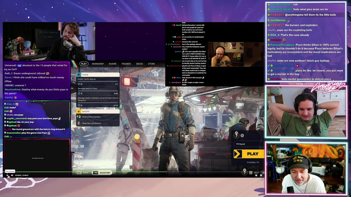Screen dimensions: 351x197
Task: Seek on the green video progress bar
Action: tap(134, 172)
